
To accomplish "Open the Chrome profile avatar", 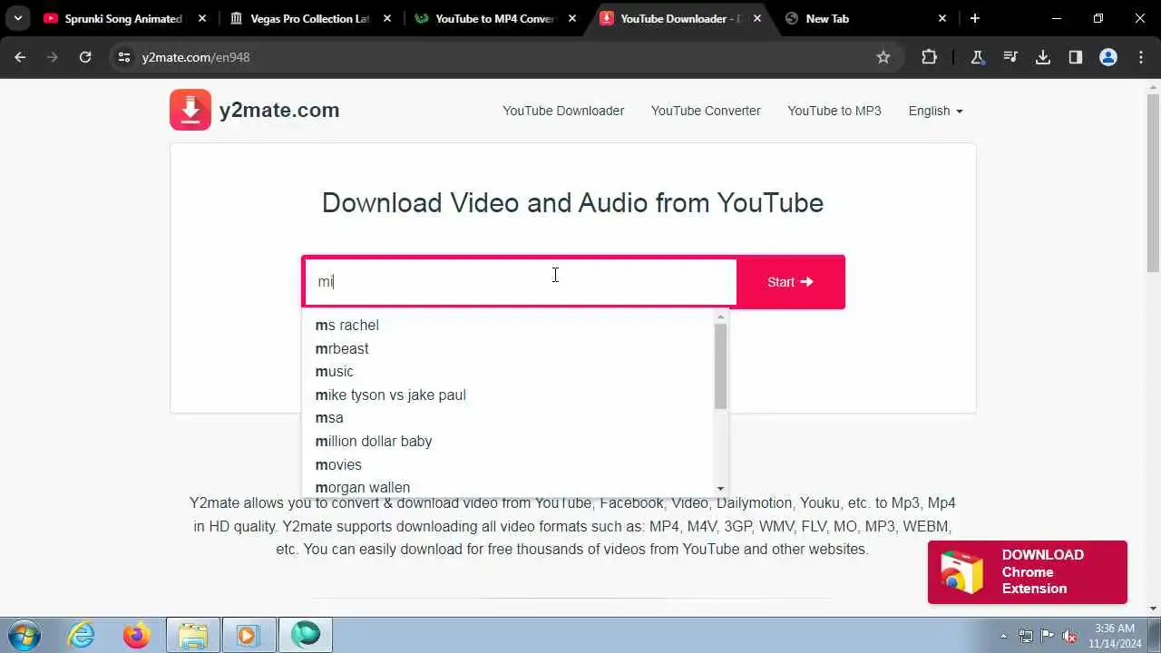I will (1108, 57).
